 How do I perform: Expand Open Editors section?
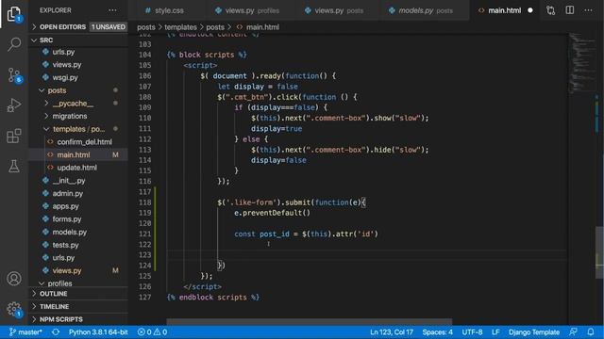78,27
